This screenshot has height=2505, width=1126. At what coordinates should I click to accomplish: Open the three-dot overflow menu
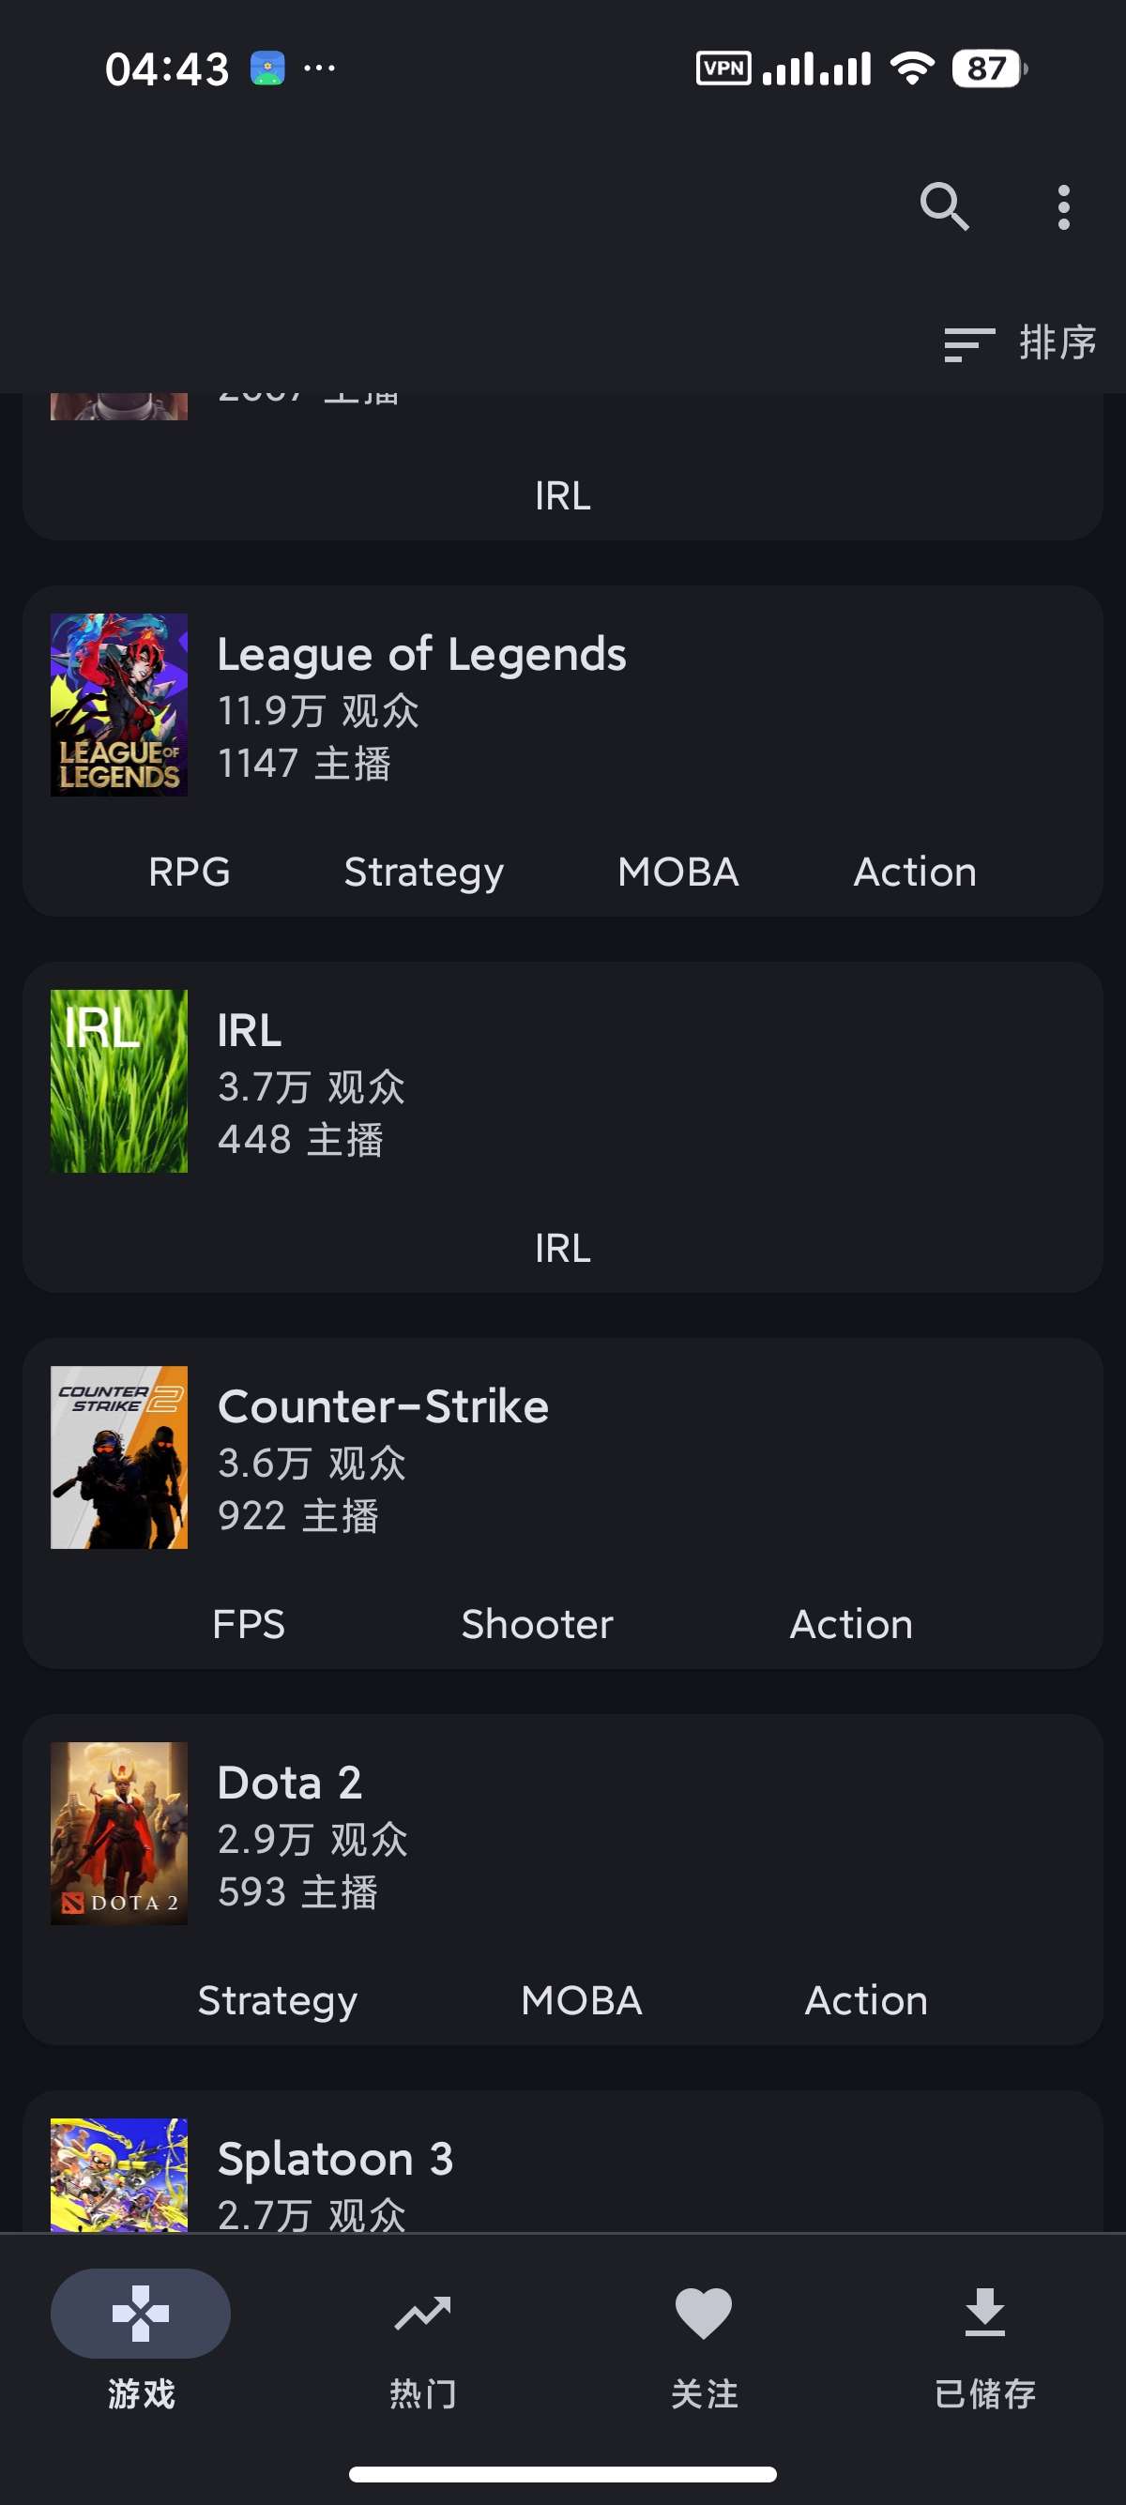coord(1064,207)
